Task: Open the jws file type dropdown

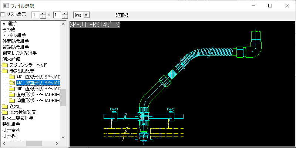Action: (86, 15)
